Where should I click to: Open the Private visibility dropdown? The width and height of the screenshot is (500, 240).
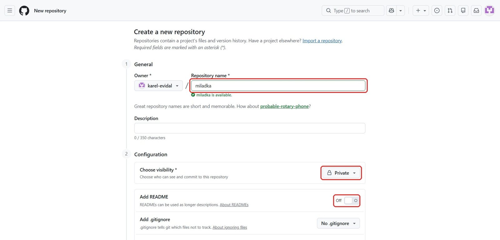pyautogui.click(x=341, y=173)
